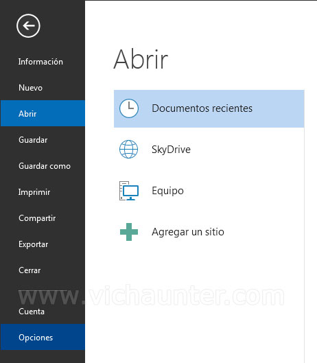Choose the SkyDrive text label

pos(171,150)
